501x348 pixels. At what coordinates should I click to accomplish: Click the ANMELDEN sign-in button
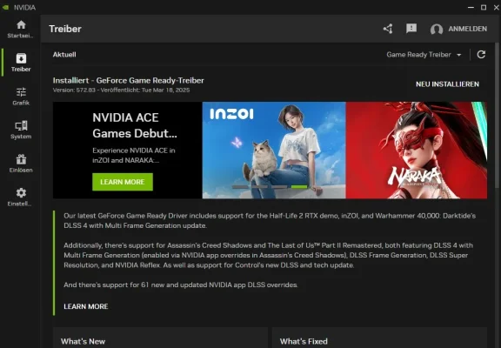467,29
